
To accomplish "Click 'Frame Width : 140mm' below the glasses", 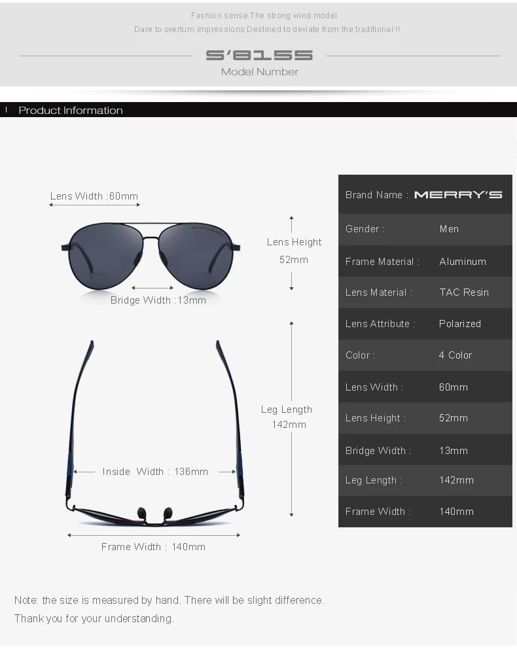I will coord(153,547).
